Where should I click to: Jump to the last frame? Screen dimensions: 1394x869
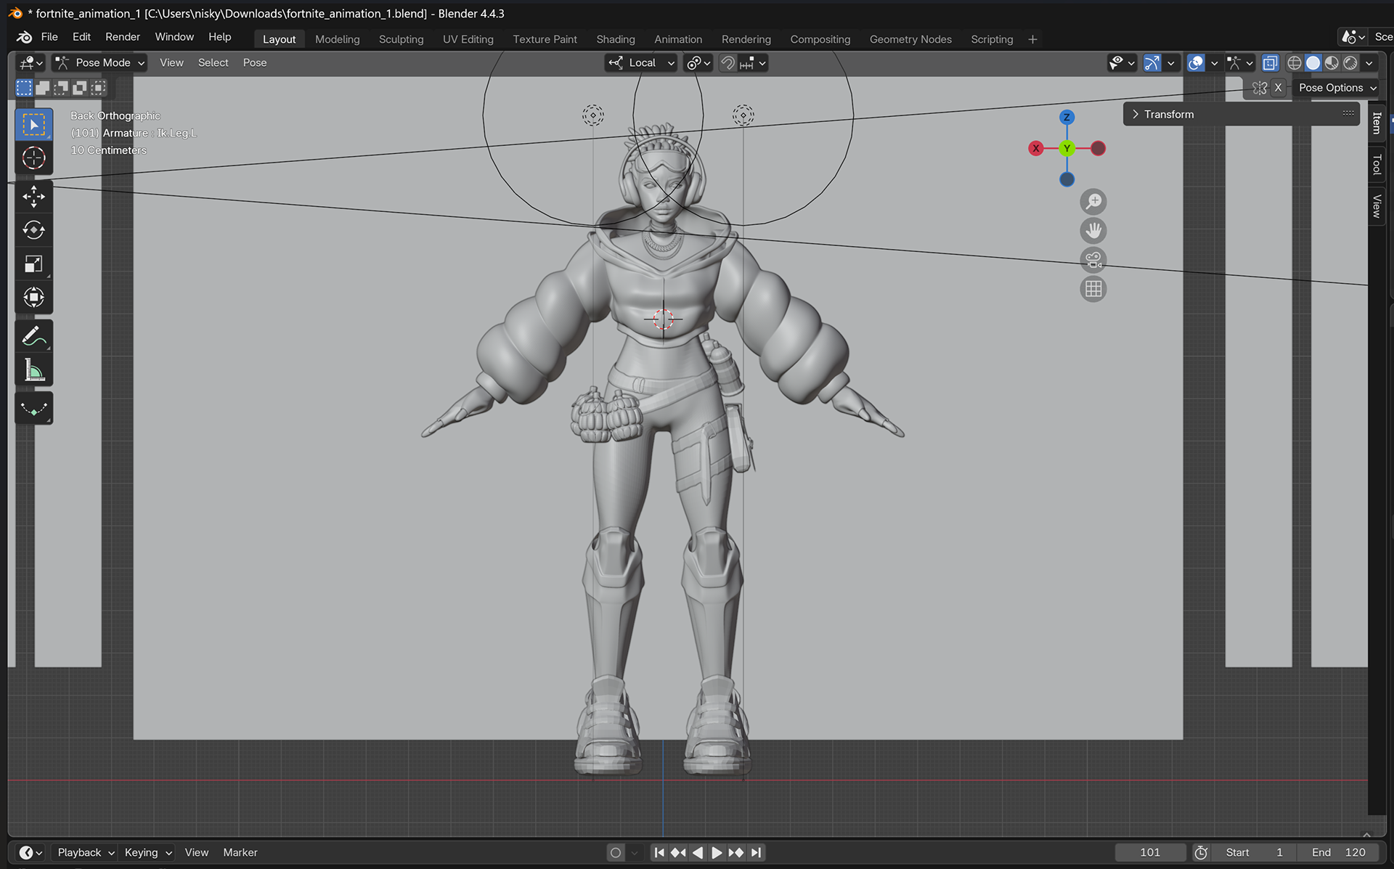(x=756, y=852)
